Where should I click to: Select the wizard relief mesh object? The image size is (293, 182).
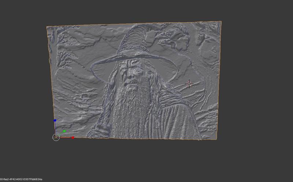pyautogui.click(x=134, y=80)
